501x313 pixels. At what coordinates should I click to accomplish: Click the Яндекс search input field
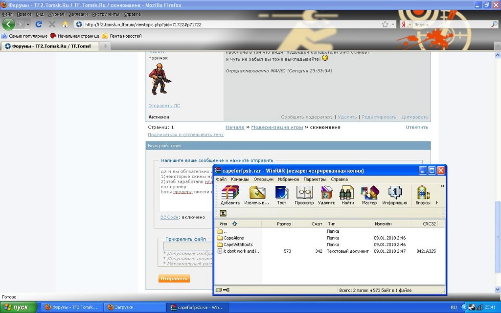click(x=451, y=24)
